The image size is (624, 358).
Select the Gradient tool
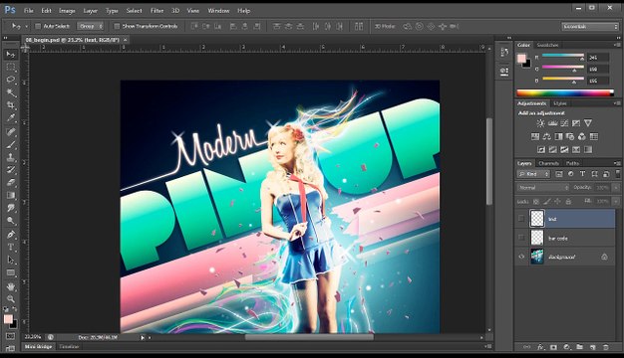pos(11,195)
